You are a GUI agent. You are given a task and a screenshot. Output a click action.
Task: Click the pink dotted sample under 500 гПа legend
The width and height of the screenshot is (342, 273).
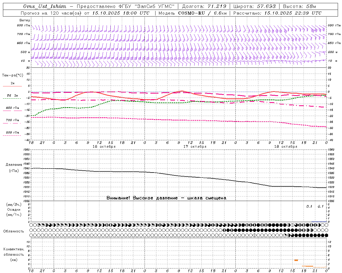click(x=12, y=136)
